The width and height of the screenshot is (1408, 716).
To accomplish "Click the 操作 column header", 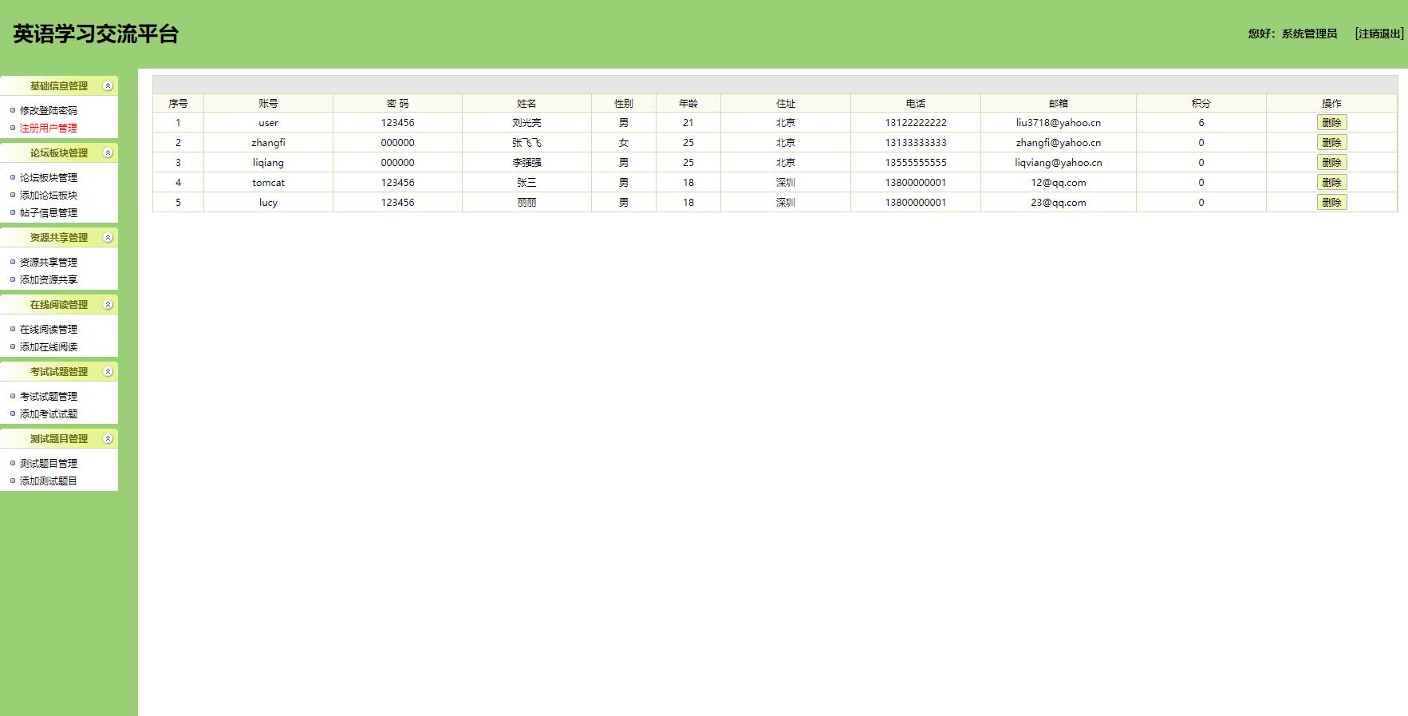I will 1331,104.
